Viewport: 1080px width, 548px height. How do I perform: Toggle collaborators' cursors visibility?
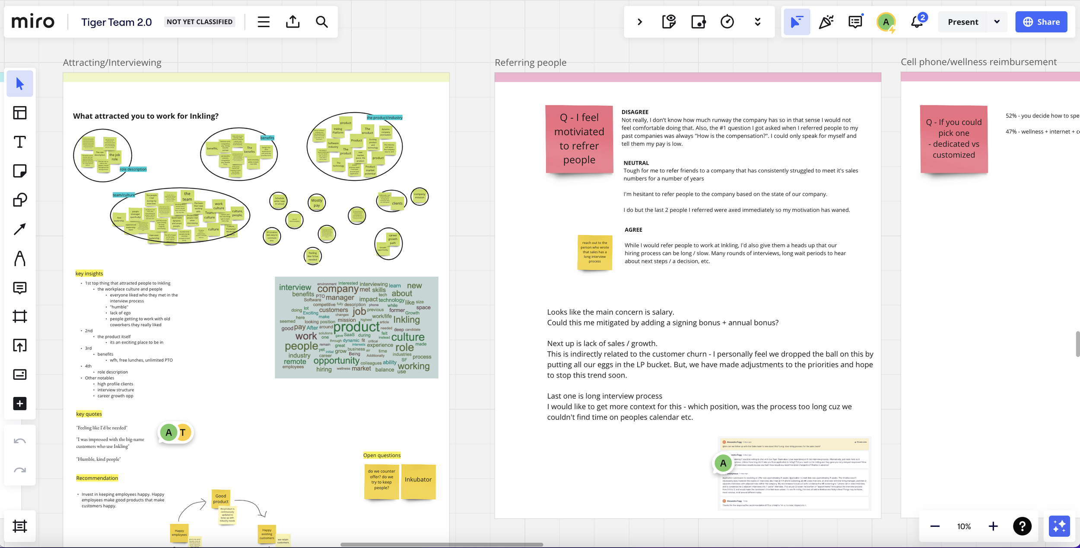click(797, 22)
